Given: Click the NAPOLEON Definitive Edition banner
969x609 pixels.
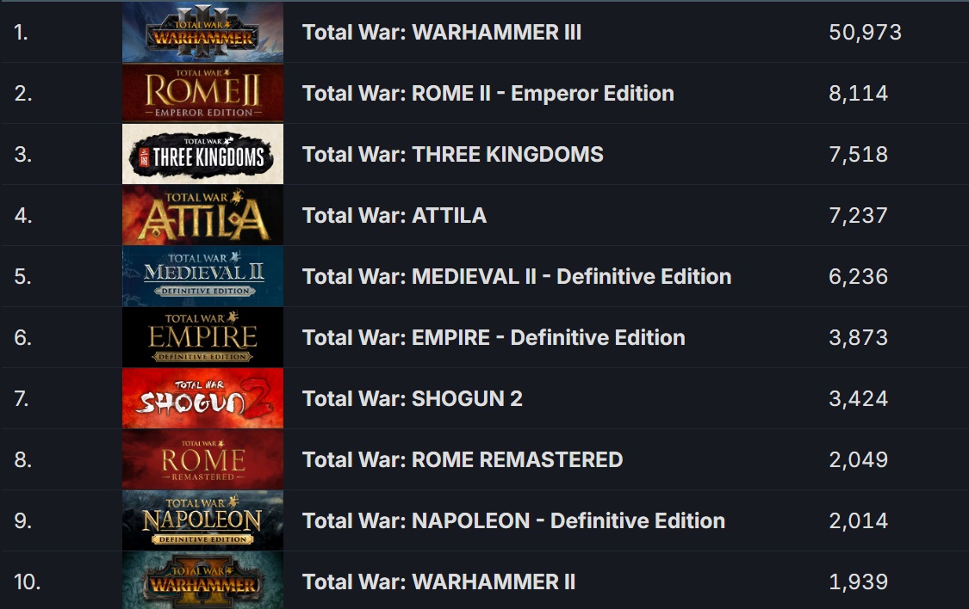Looking at the screenshot, I should coord(202,521).
